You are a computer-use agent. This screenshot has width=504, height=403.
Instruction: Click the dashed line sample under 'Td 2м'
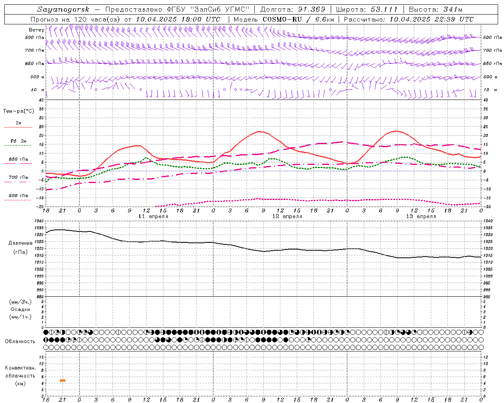(18, 146)
